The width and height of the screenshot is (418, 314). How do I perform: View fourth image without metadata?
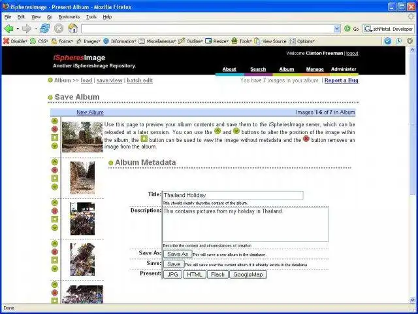click(55, 260)
